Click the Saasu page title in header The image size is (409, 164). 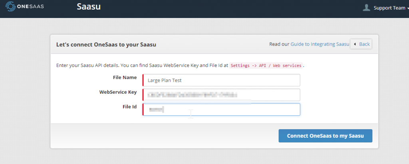pos(89,6)
